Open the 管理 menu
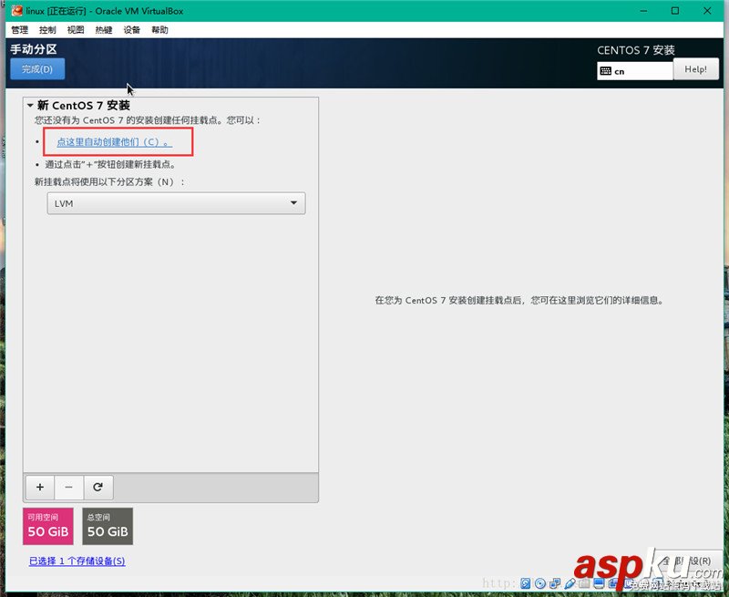729x597 pixels. pos(19,30)
